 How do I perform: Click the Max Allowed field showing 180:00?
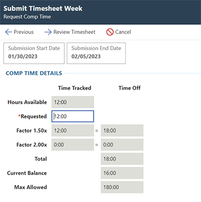point(122,187)
